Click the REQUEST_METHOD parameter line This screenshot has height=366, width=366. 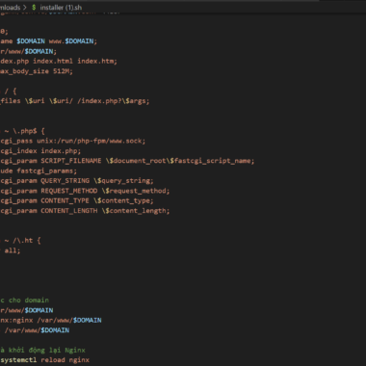[x=85, y=191]
